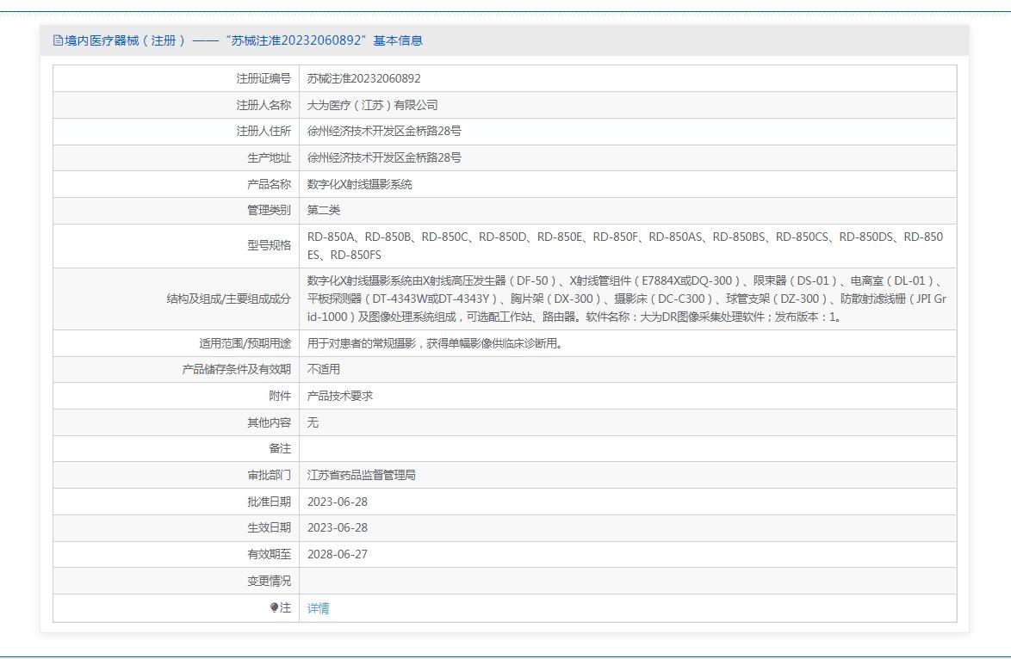1011x659 pixels.
Task: Click the 生效日期 value 2023-06-28
Action: [338, 527]
